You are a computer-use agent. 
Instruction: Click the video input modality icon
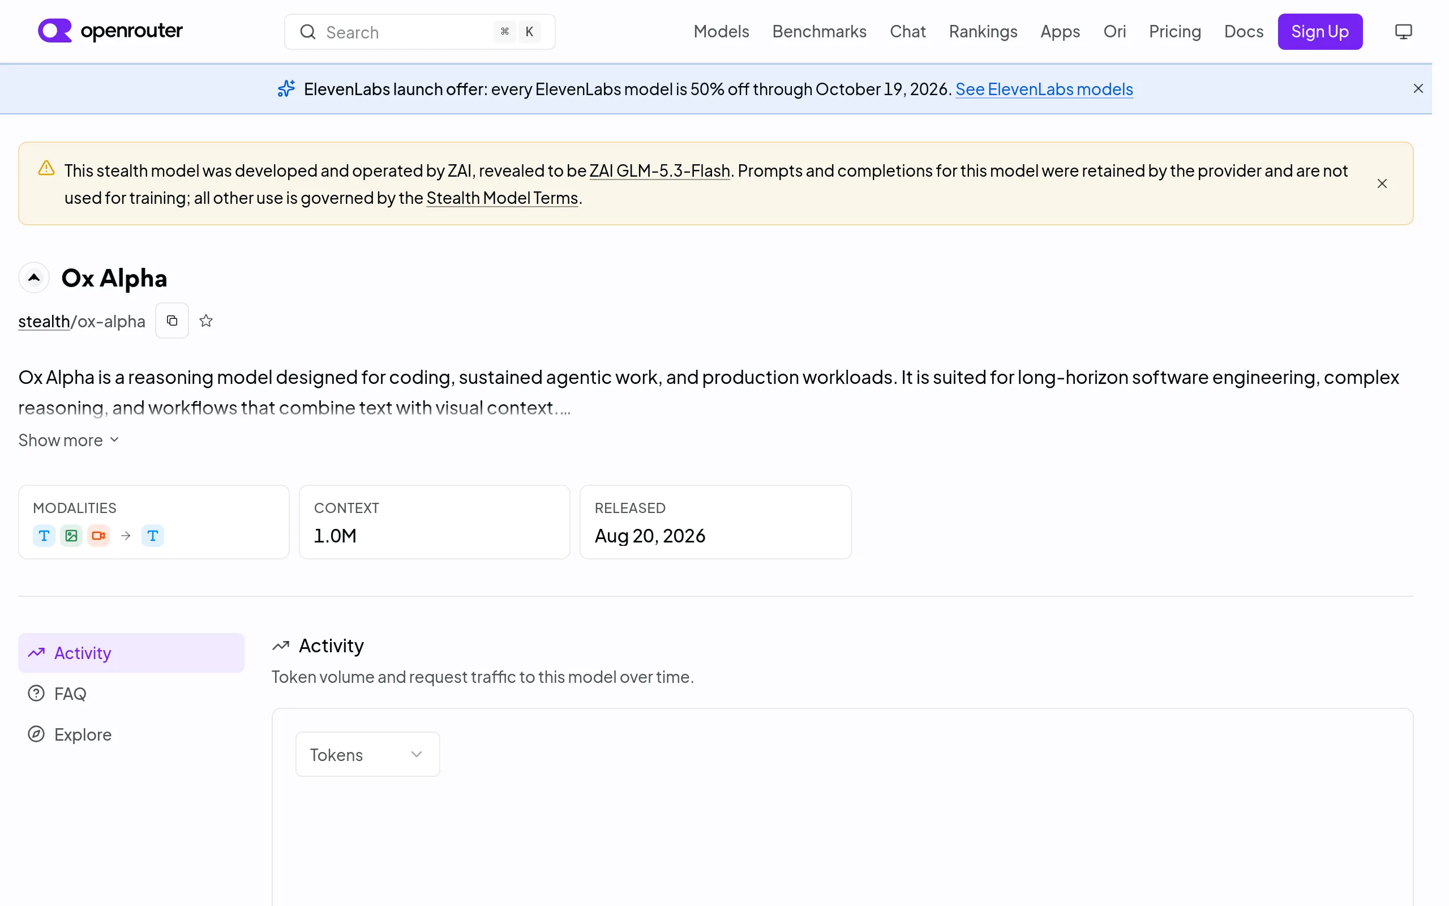click(x=99, y=536)
